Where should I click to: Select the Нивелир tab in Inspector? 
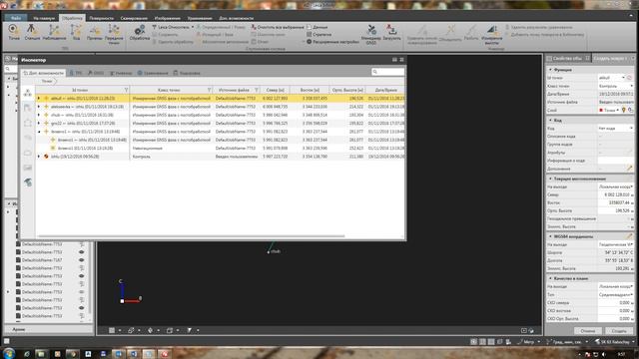[x=121, y=73]
